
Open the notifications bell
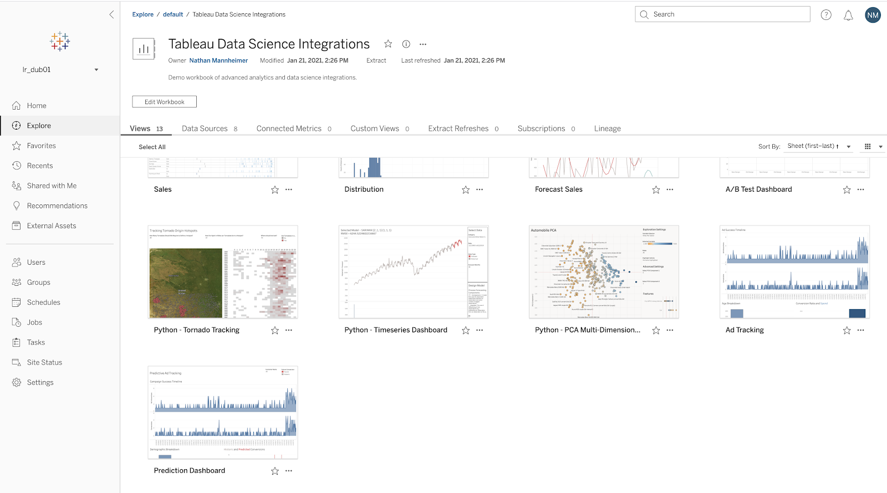(848, 15)
